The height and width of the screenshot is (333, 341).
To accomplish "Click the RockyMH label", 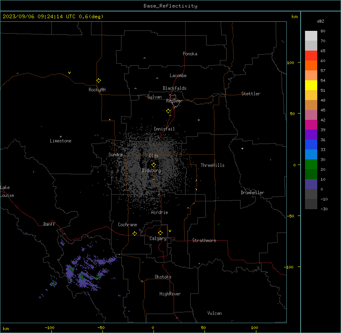I will pyautogui.click(x=97, y=90).
